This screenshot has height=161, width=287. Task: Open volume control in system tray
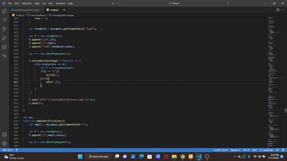(259, 157)
